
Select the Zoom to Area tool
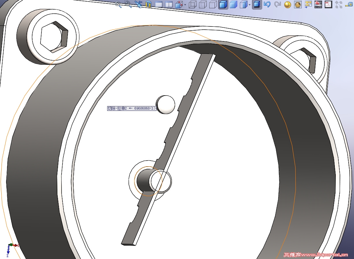click(x=128, y=4)
